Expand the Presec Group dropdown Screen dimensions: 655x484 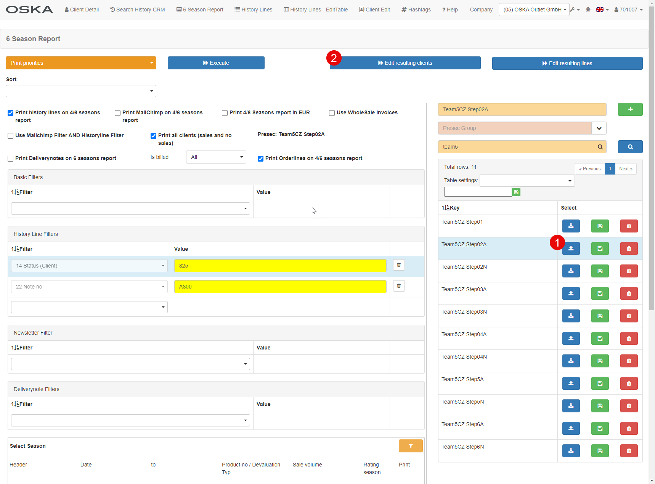point(599,128)
